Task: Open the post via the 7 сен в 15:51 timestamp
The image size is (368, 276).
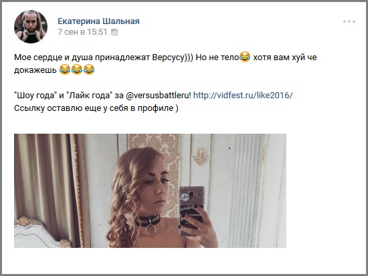Action: [x=82, y=32]
